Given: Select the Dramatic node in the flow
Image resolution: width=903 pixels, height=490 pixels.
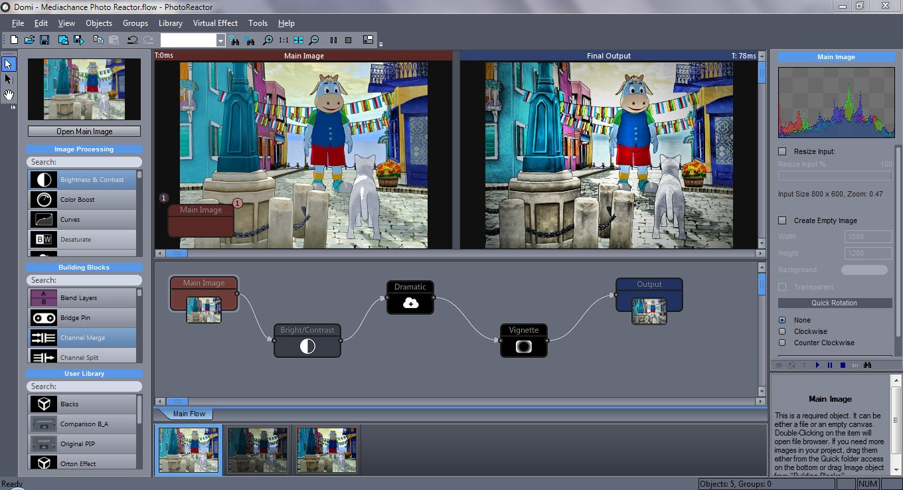Looking at the screenshot, I should click(410, 297).
